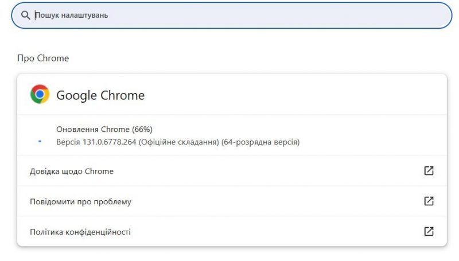
Task: Click the magnifier icon in settings search
Action: tap(25, 15)
